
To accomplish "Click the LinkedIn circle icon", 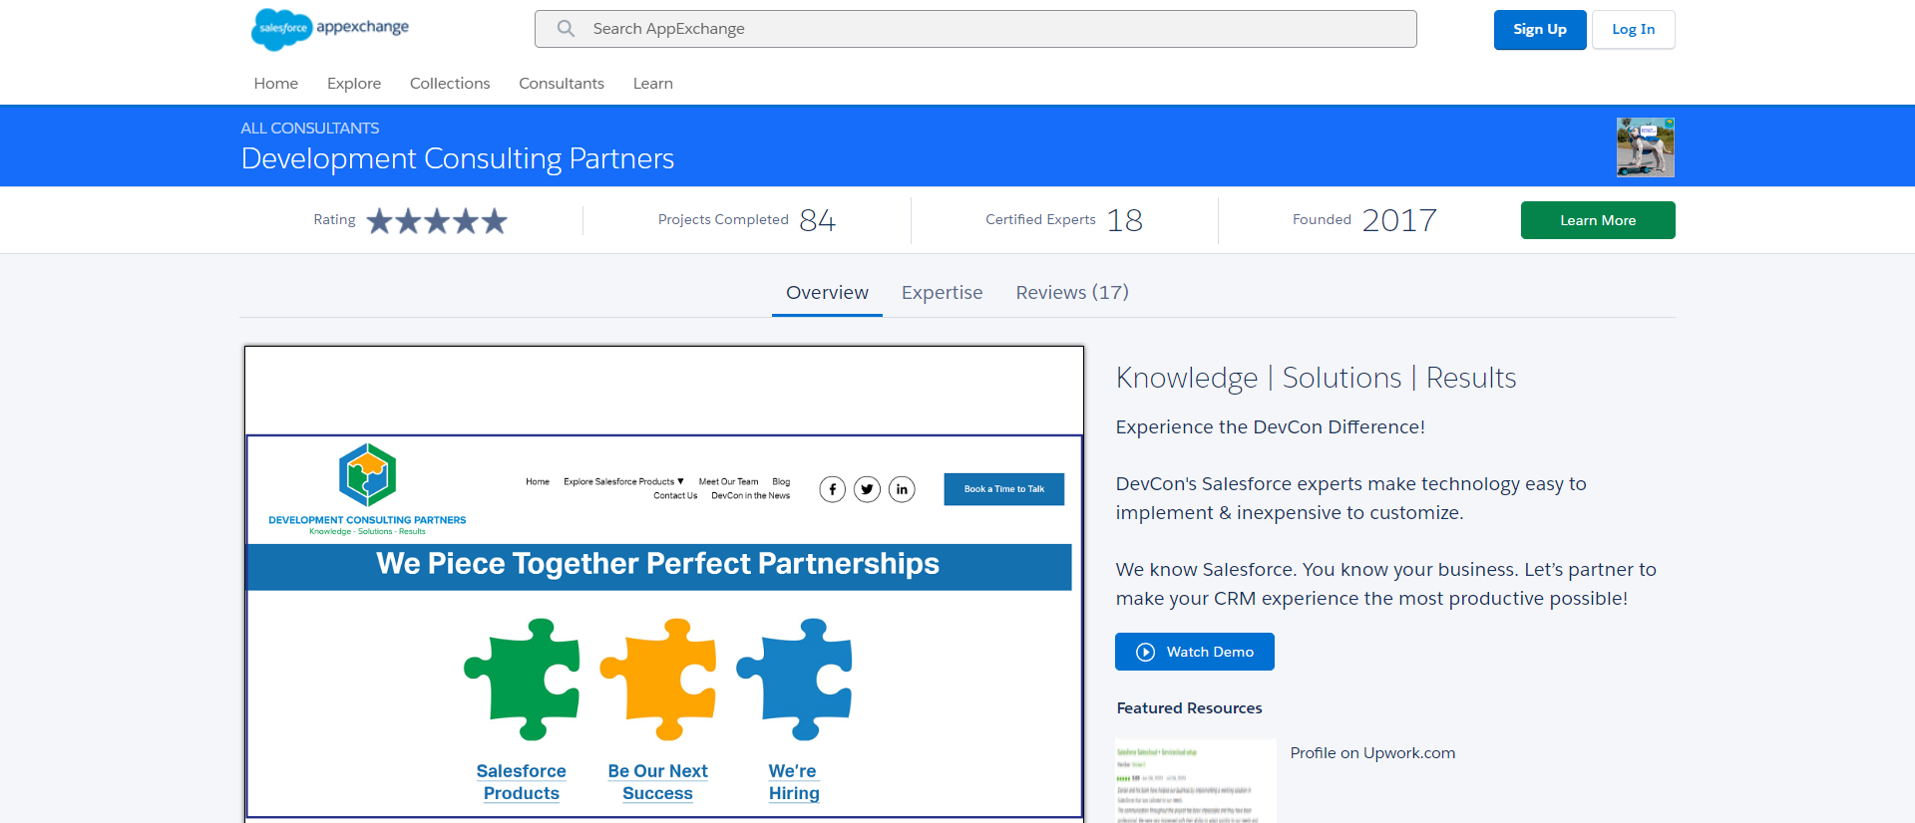I will pos(902,489).
